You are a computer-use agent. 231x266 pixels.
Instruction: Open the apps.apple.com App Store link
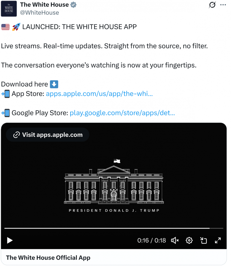[x=99, y=94]
